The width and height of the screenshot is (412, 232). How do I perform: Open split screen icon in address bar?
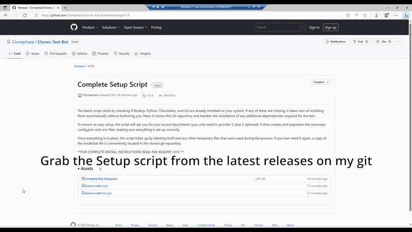coord(348,15)
